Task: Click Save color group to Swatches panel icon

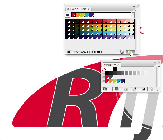Action: pos(130,52)
